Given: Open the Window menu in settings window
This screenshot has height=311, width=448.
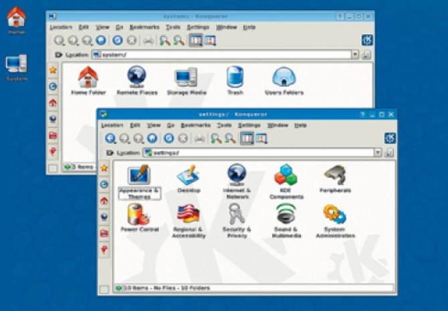Looking at the screenshot, I should click(277, 125).
